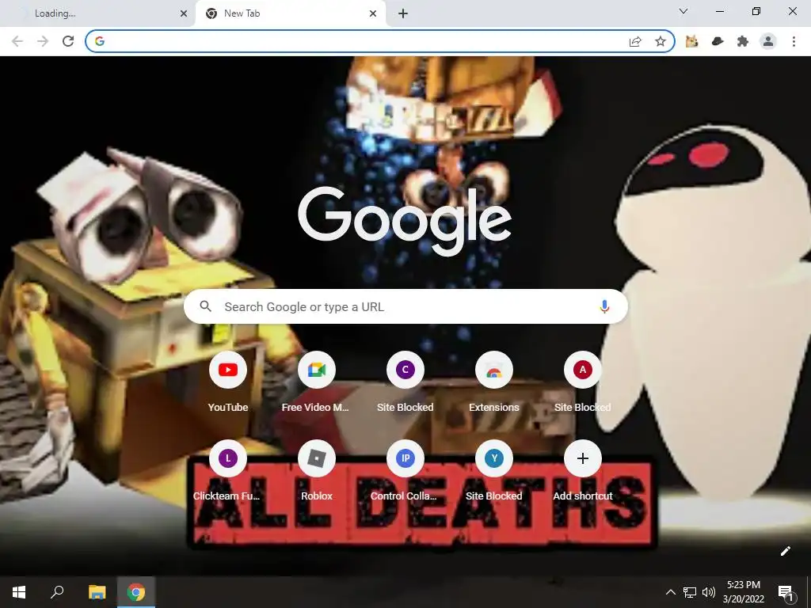Open the Extensions puzzle piece menu
This screenshot has height=608, width=811.
743,41
